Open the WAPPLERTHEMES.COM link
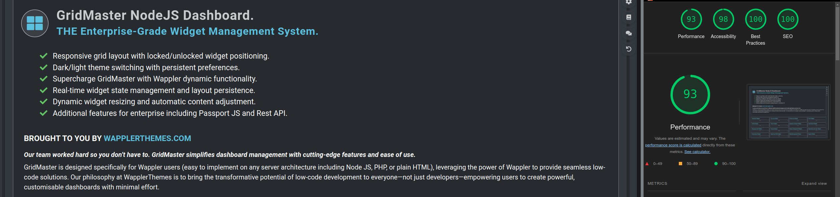Image resolution: width=840 pixels, height=197 pixels. tap(147, 138)
